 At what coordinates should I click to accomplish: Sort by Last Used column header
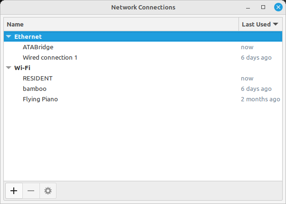pyautogui.click(x=257, y=24)
